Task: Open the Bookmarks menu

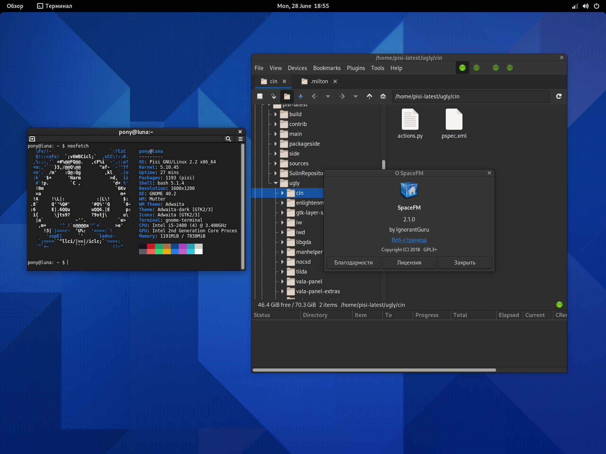Action: point(327,68)
